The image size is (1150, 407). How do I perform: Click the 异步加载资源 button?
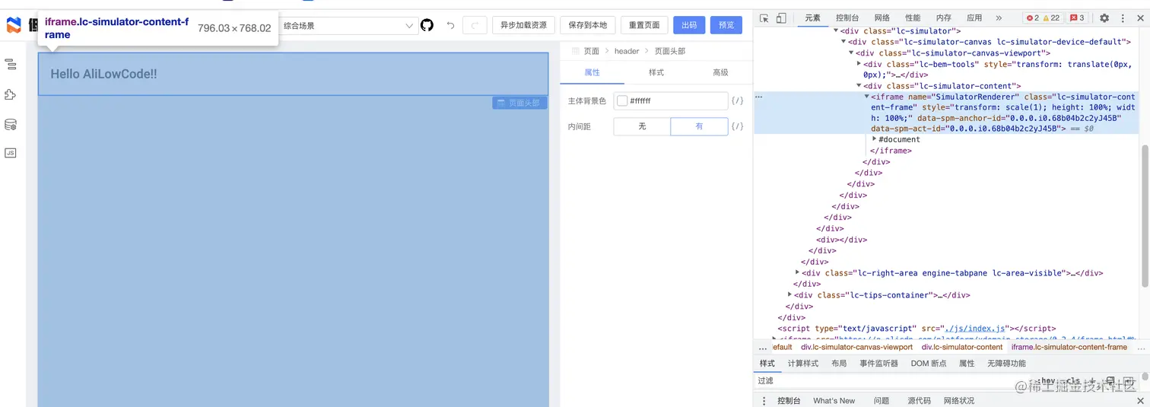tap(523, 25)
